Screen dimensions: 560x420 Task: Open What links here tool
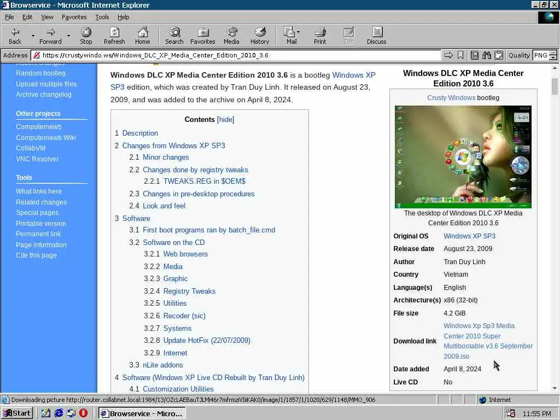pyautogui.click(x=39, y=191)
